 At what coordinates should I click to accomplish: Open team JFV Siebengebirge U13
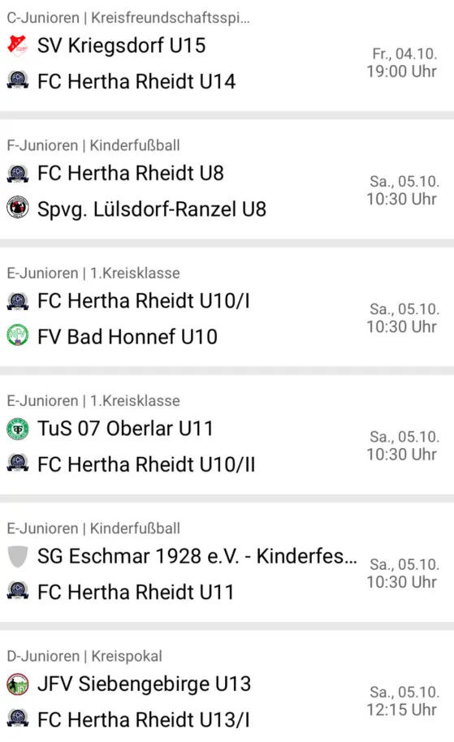pos(144,684)
